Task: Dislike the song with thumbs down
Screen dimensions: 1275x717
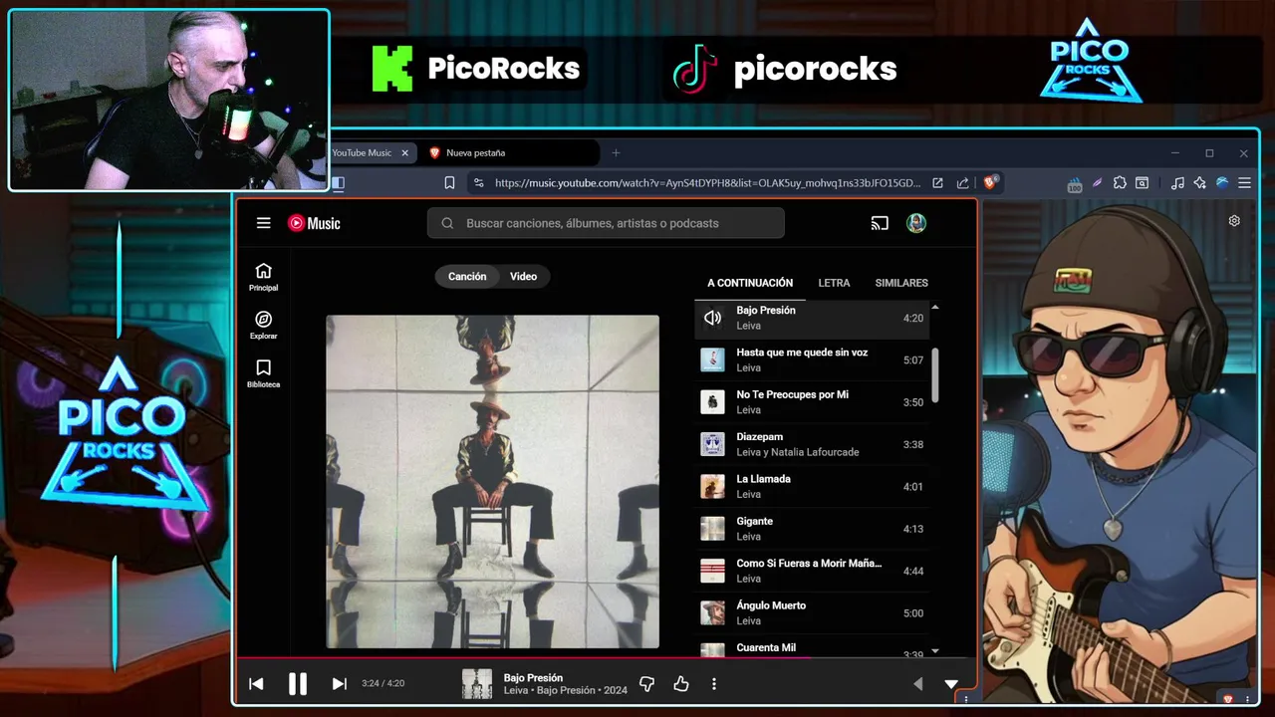Action: click(x=646, y=683)
